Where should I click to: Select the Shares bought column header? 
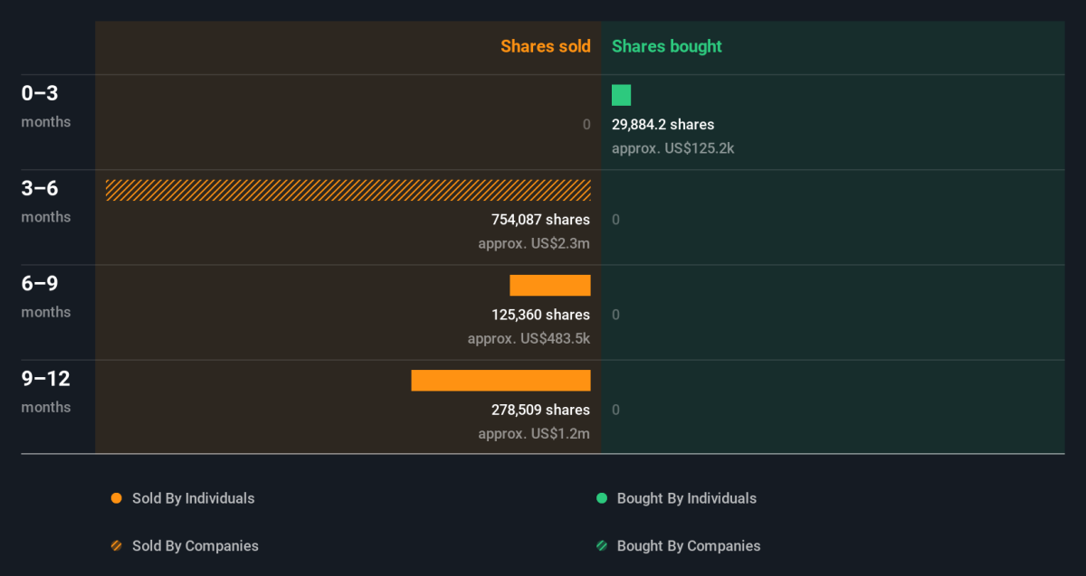pyautogui.click(x=666, y=46)
